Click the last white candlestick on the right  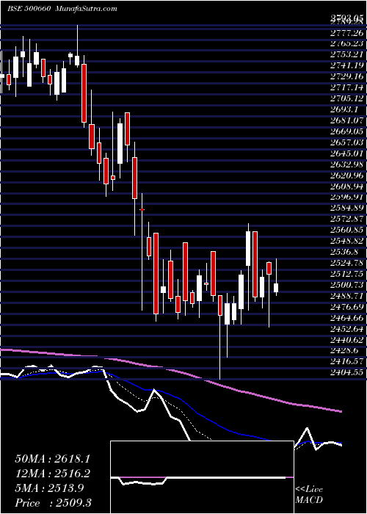(x=276, y=288)
